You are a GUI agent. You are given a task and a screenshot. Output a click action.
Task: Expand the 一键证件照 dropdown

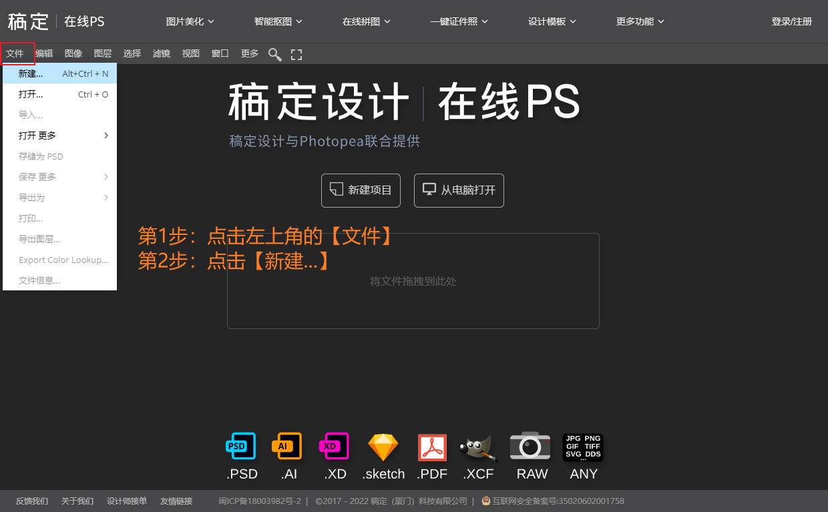click(459, 21)
